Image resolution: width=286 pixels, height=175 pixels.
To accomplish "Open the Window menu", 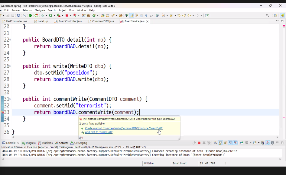I will point(81,10).
